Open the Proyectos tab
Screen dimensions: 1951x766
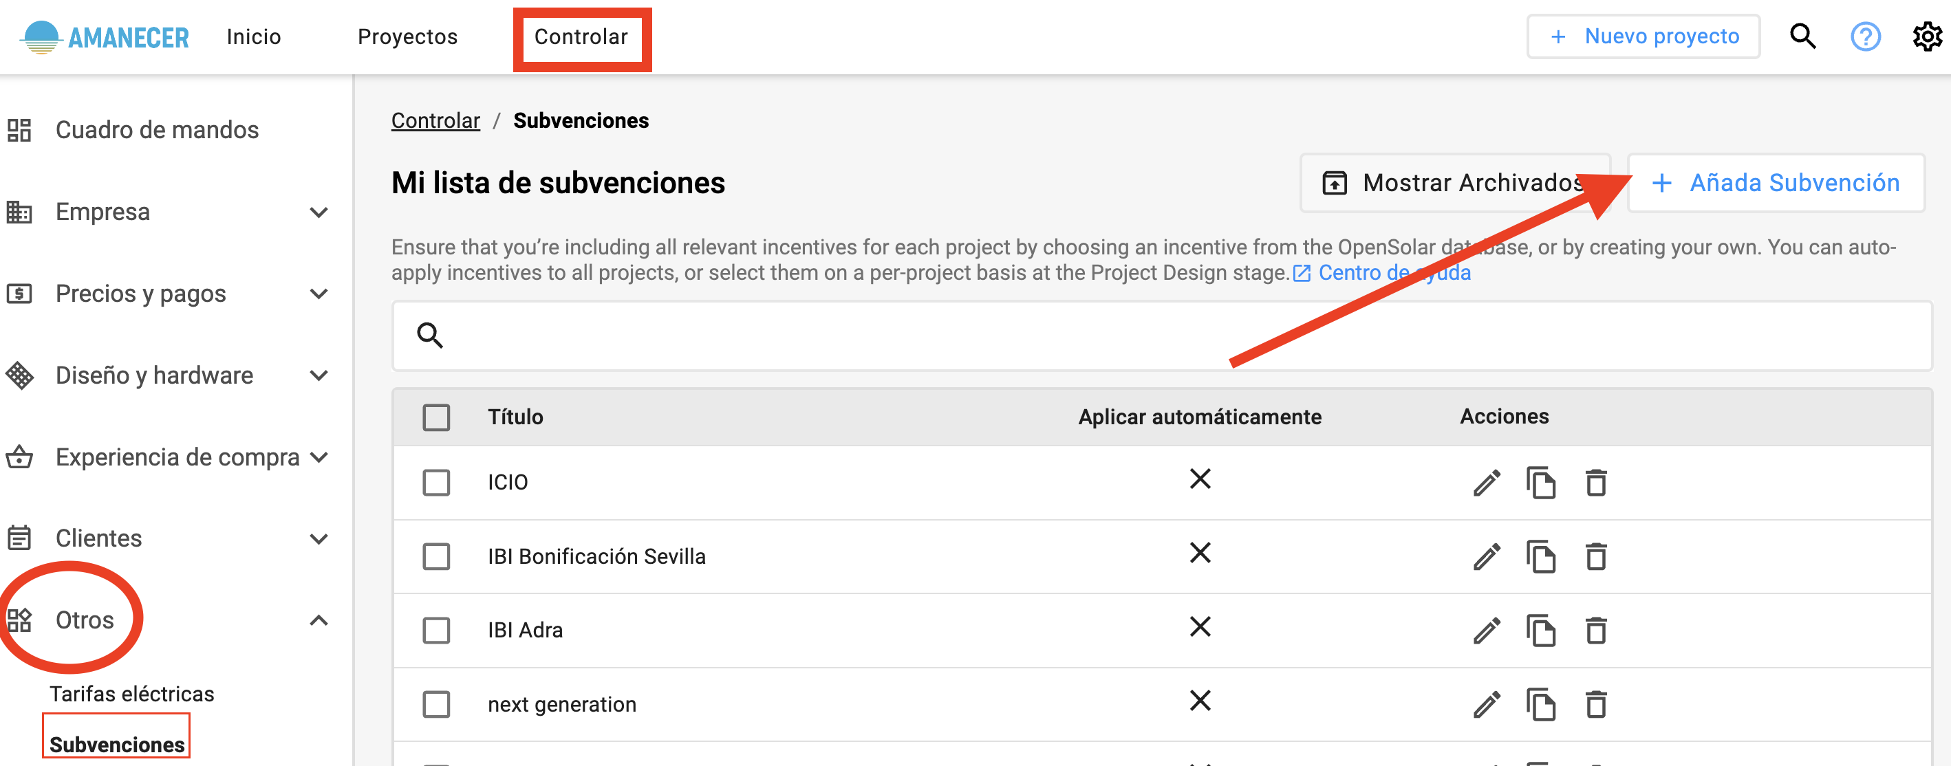click(x=407, y=37)
